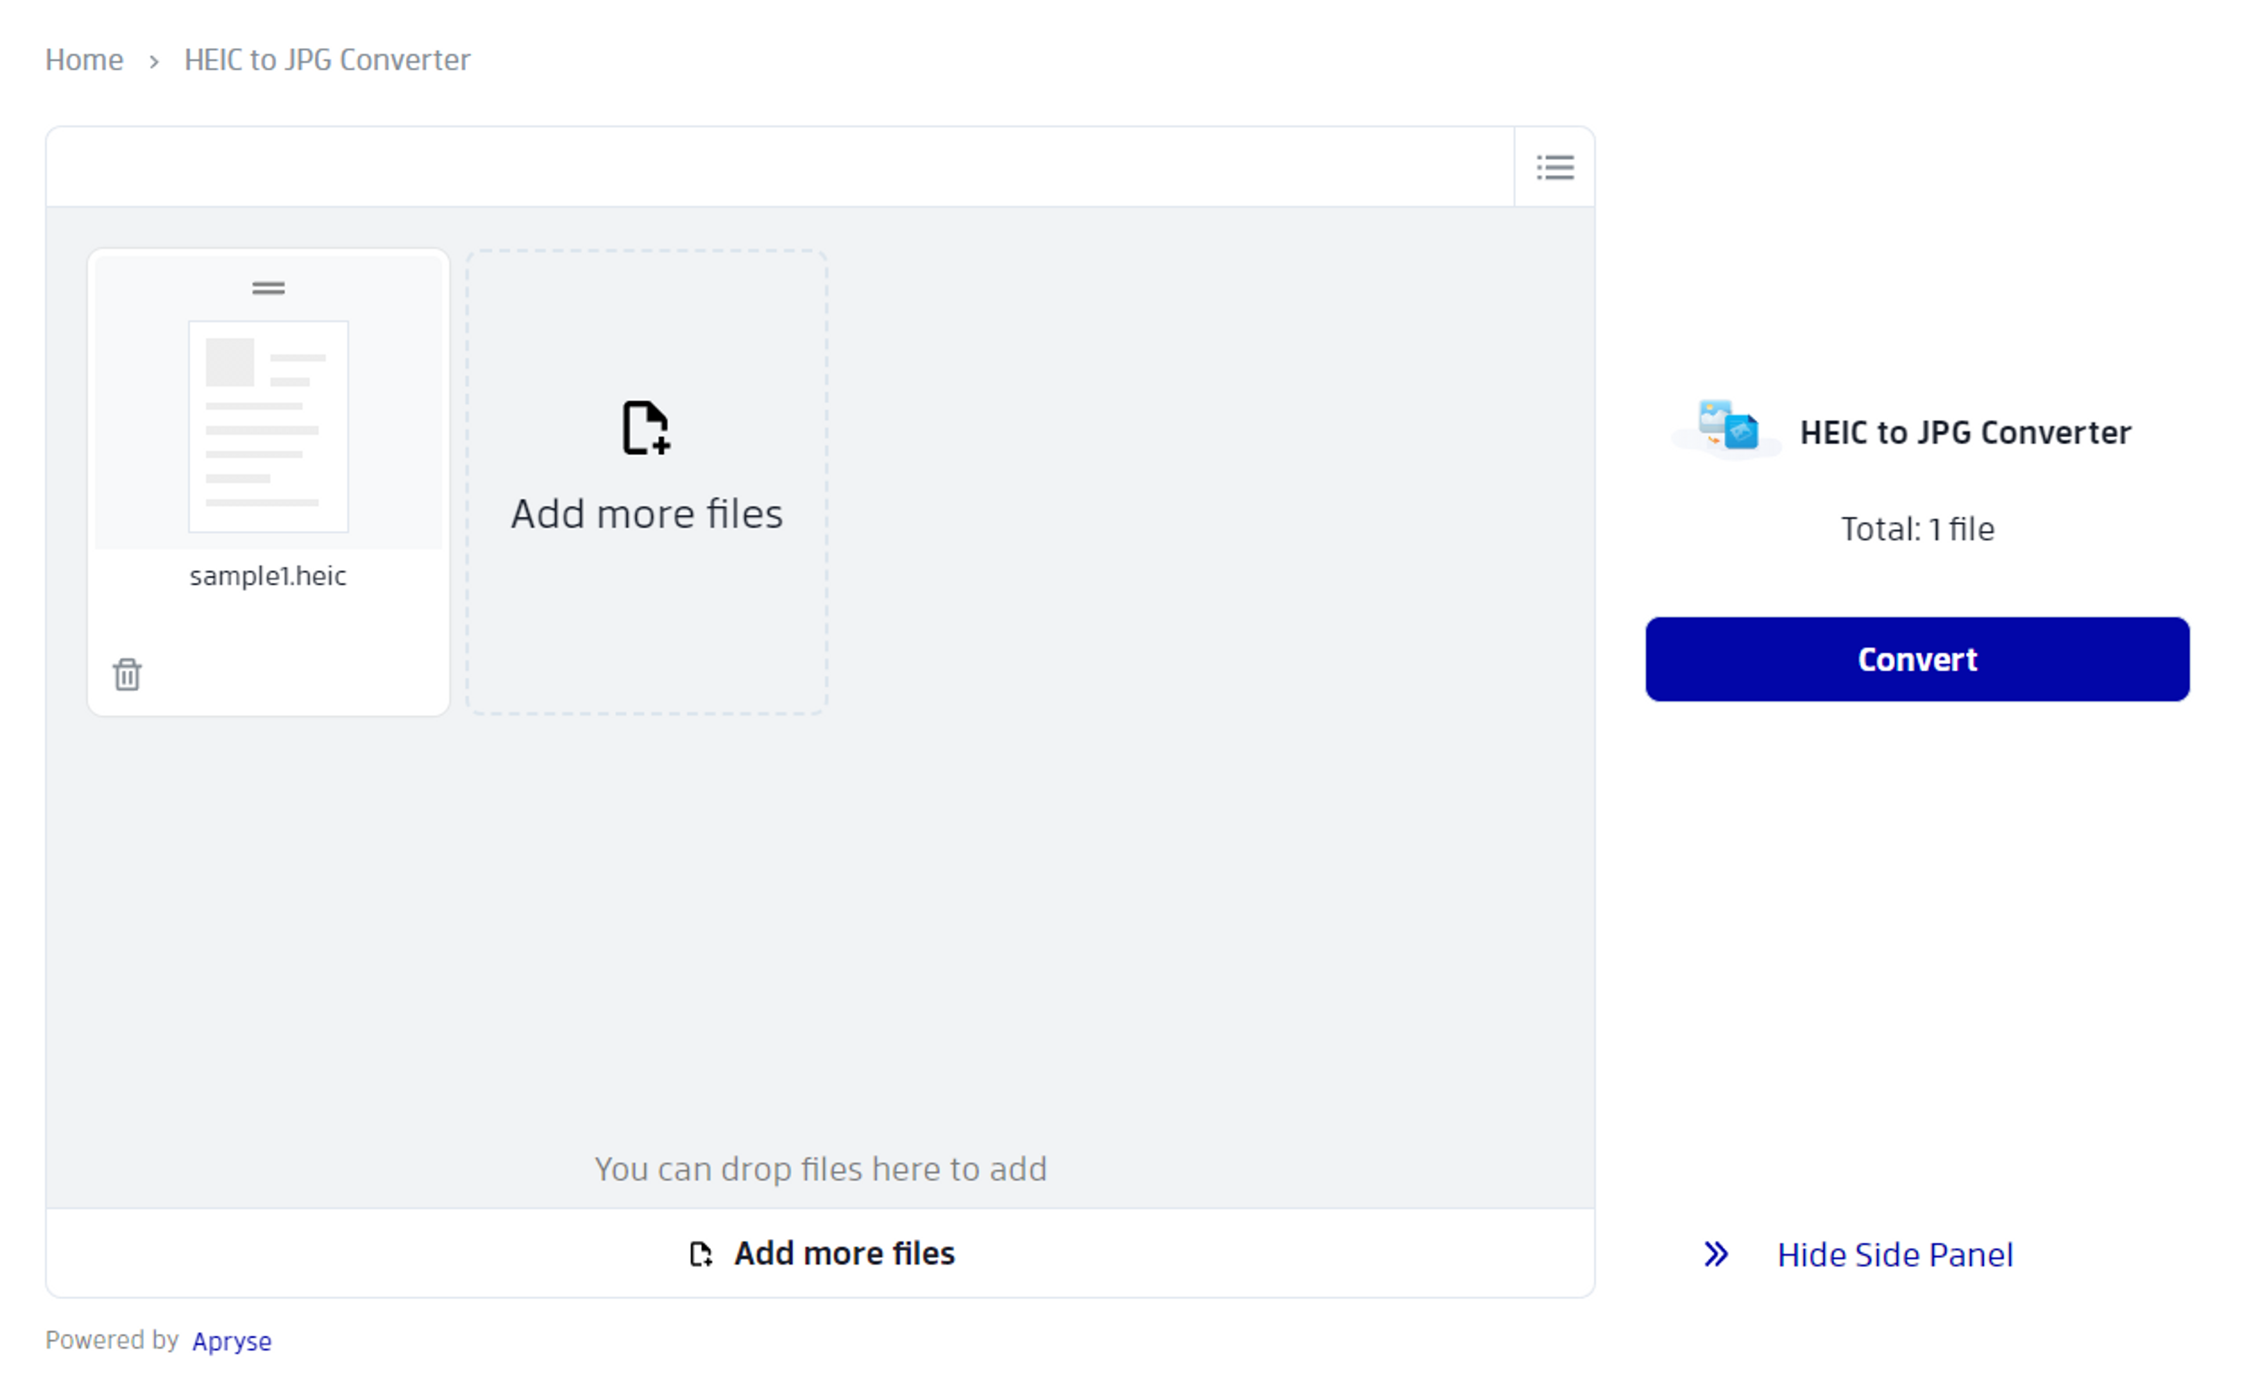
Task: Click the sample1.heic filename
Action: (x=268, y=576)
